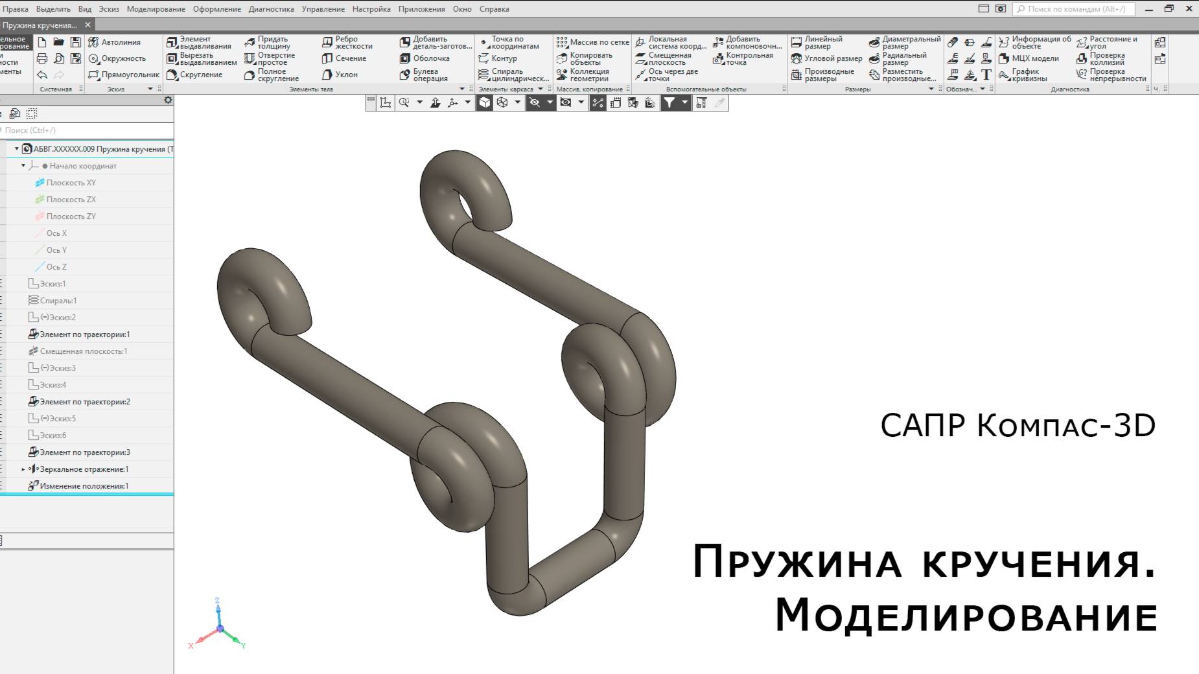Switch to the Пружина кручения document tab
The width and height of the screenshot is (1199, 674).
40,25
